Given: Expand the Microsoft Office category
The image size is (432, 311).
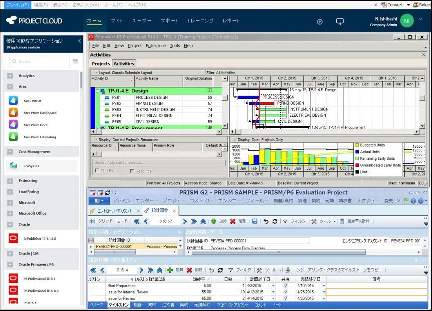Looking at the screenshot, I should pos(10,213).
